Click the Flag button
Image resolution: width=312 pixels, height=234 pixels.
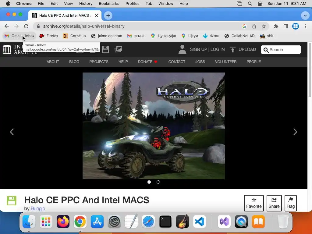(x=290, y=203)
